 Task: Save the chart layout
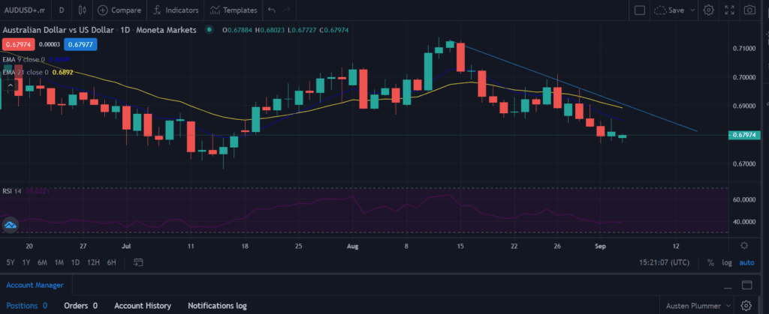(670, 10)
